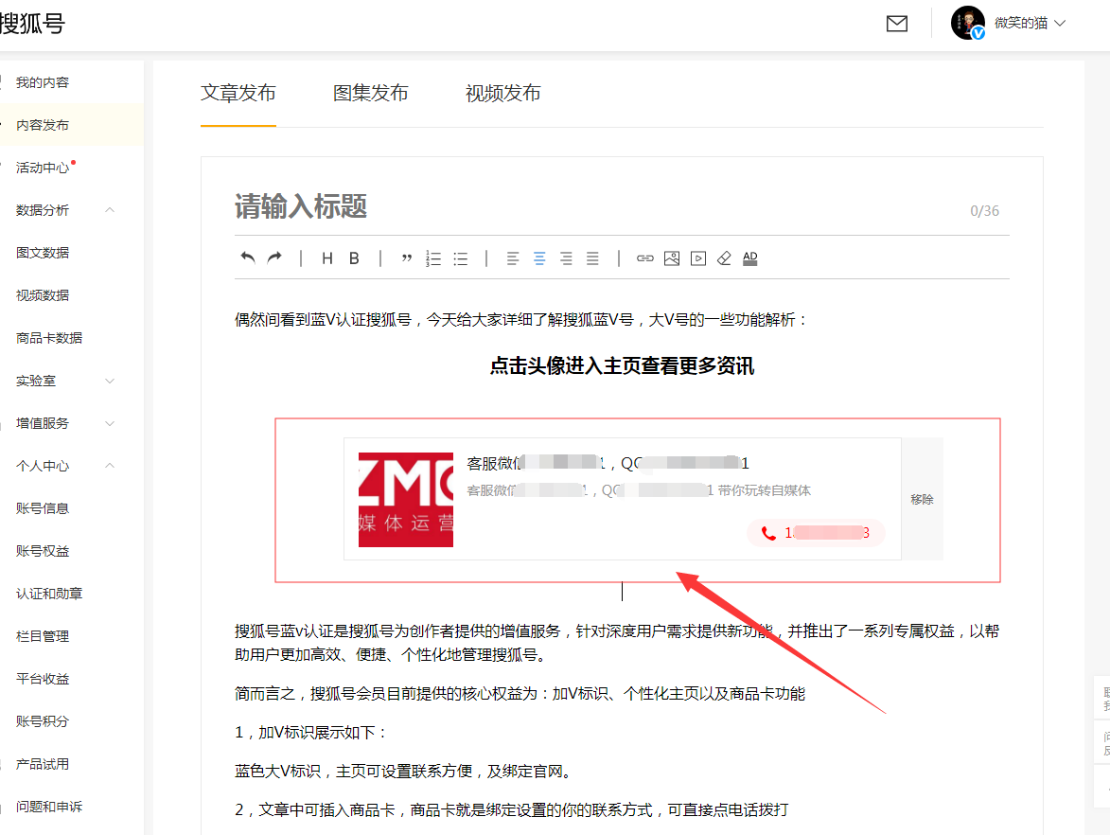
Task: Click the Redo arrow in the editor toolbar
Action: coord(273,258)
